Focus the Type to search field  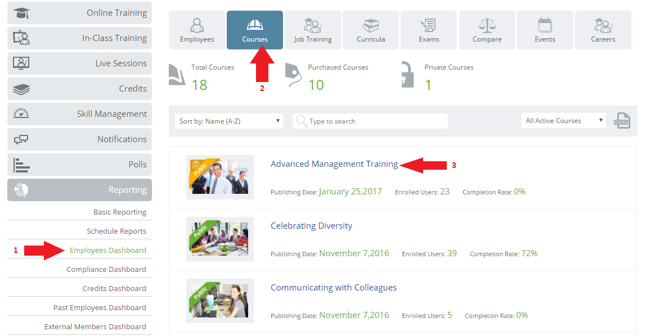point(370,121)
